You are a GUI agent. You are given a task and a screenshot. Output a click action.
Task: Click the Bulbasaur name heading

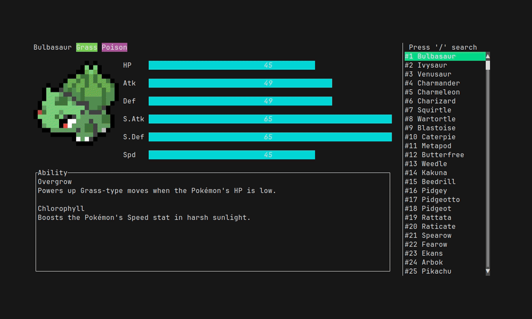pyautogui.click(x=53, y=47)
